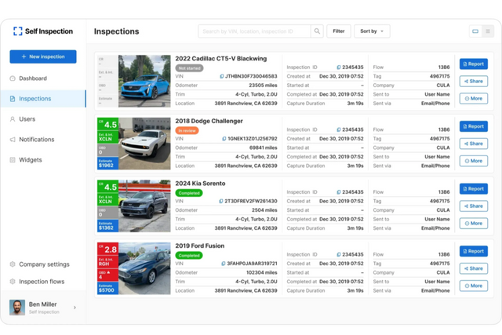Switch to card view layout
This screenshot has height=335, width=502.
click(x=475, y=31)
